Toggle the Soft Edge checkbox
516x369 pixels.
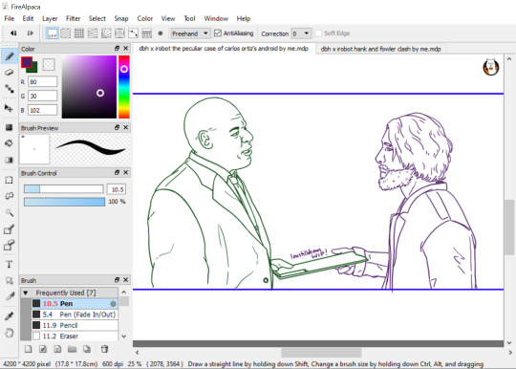(318, 33)
